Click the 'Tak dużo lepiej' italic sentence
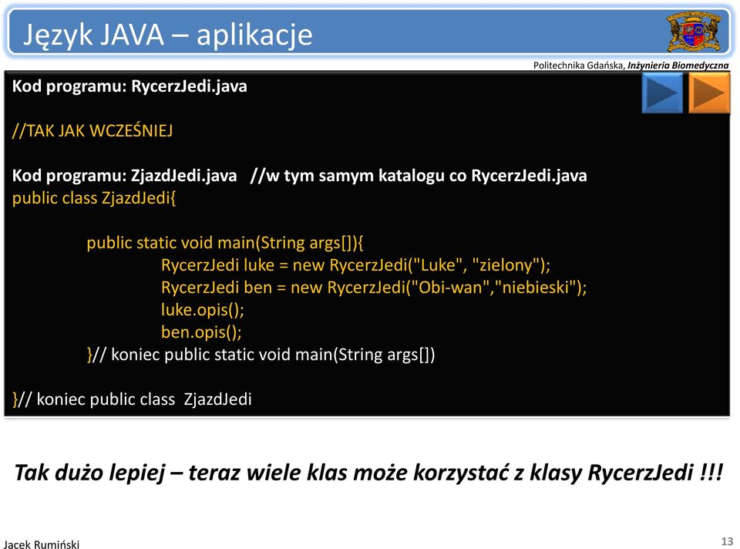This screenshot has width=740, height=549. click(x=368, y=472)
